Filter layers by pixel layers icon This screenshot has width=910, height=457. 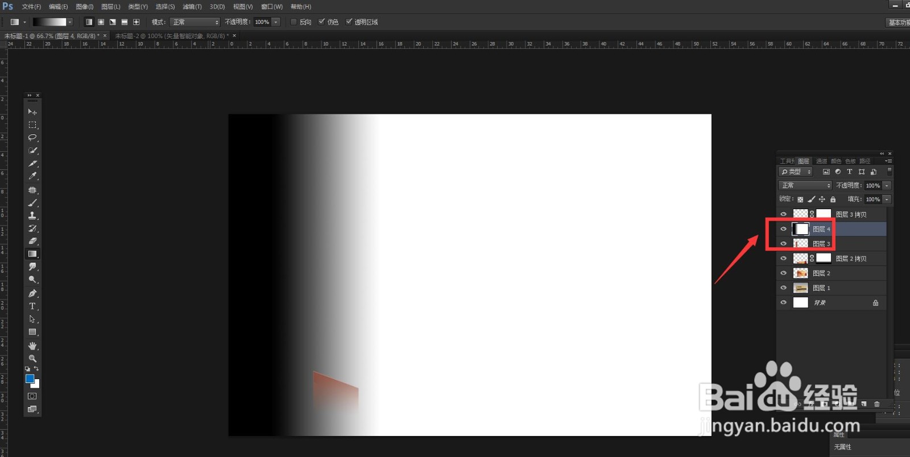(826, 172)
